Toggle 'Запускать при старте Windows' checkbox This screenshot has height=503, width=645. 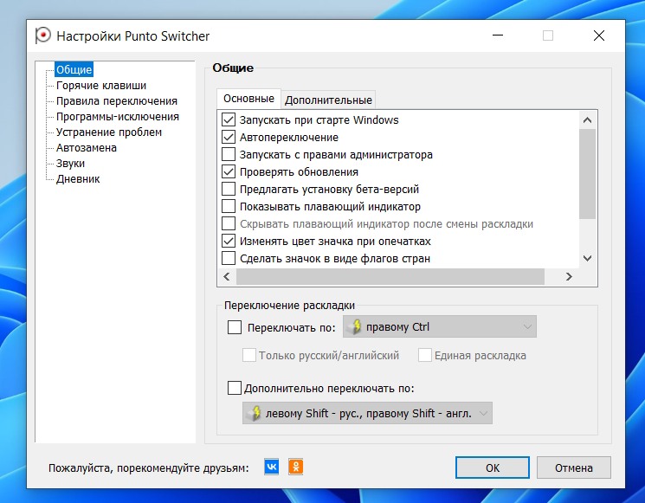click(x=229, y=119)
